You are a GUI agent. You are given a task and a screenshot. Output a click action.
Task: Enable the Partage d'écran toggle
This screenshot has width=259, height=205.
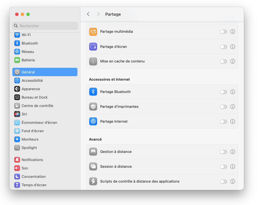tap(223, 47)
